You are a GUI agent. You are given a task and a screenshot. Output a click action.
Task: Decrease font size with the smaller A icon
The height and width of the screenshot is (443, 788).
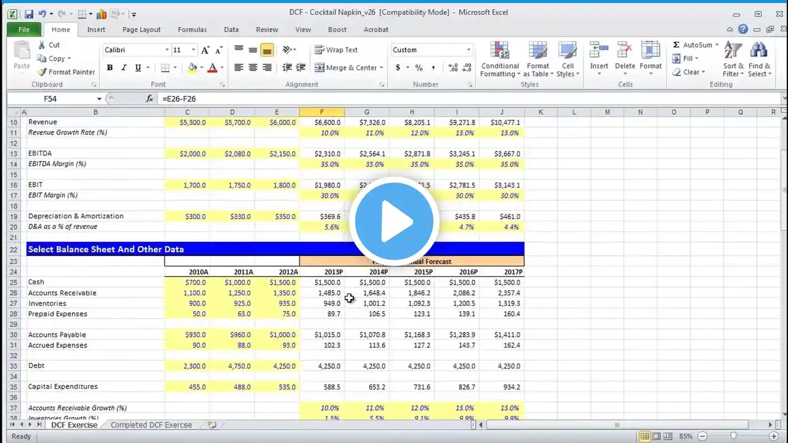[x=220, y=50]
